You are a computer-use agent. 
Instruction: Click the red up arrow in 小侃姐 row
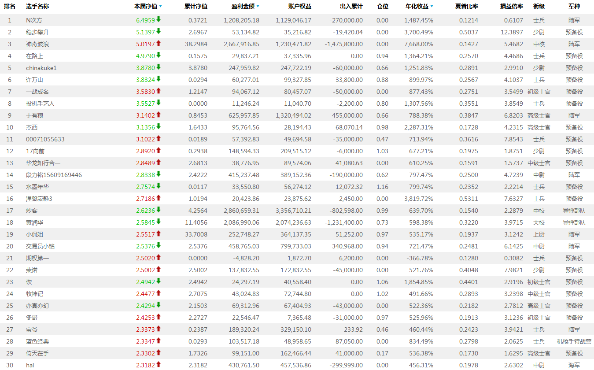pyautogui.click(x=159, y=233)
